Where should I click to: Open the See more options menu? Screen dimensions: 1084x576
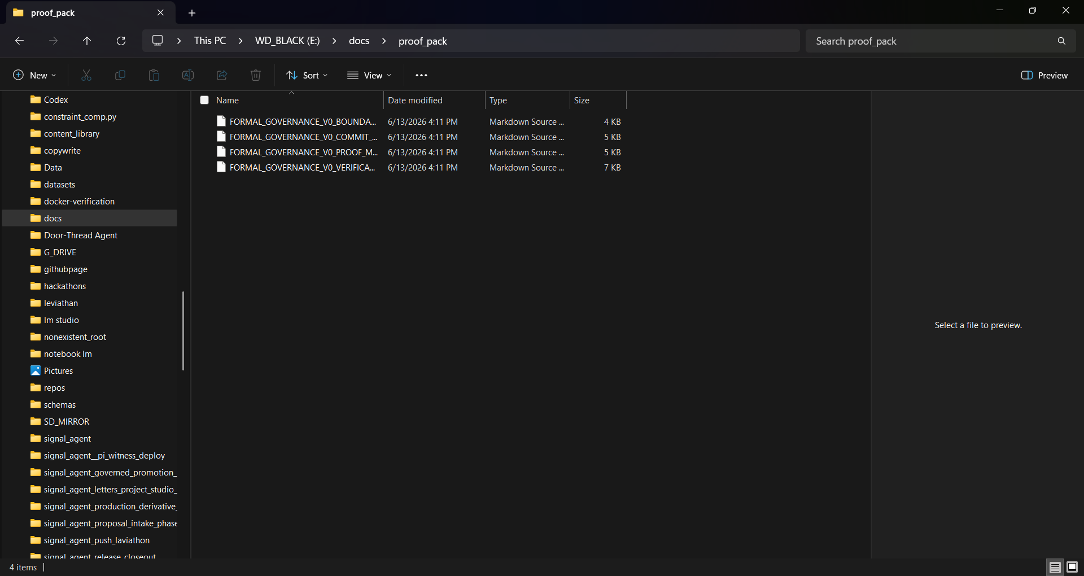[x=421, y=75]
